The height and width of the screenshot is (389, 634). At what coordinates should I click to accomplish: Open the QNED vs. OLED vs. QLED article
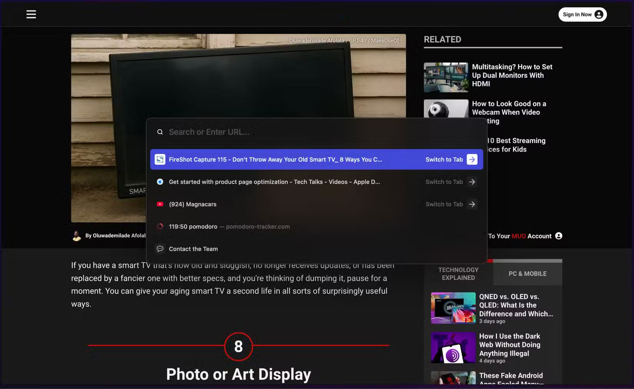[516, 305]
